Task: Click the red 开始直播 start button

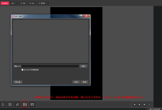Action: (x=5, y=3)
